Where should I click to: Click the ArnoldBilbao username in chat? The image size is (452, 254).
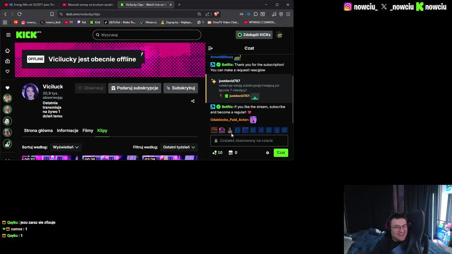[221, 57]
